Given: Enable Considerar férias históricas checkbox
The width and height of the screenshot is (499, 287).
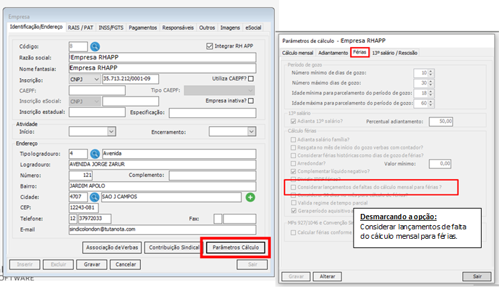Looking at the screenshot, I should 293,156.
